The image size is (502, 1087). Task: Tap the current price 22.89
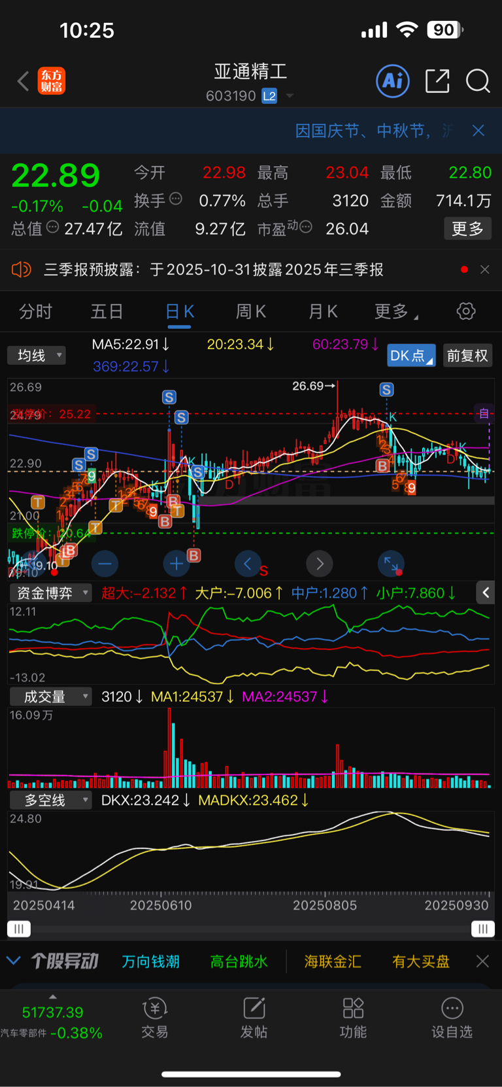pyautogui.click(x=56, y=175)
